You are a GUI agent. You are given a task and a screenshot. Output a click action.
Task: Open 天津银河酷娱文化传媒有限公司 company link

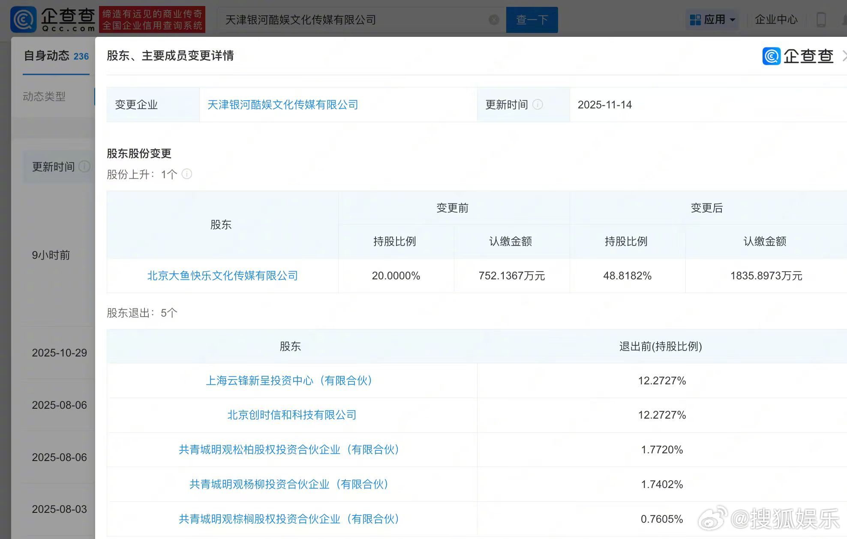[x=282, y=105]
